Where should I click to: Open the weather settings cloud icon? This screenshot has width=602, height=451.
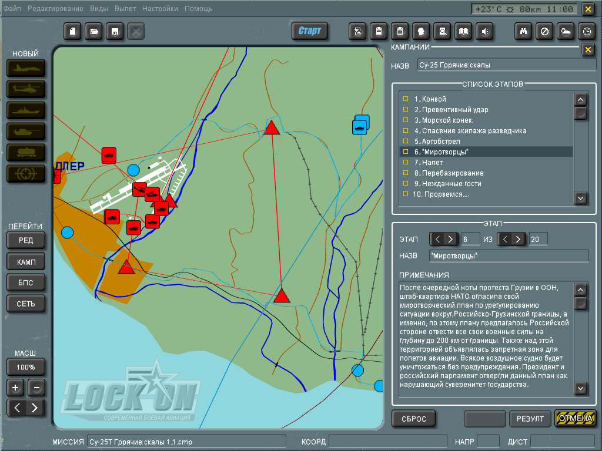[565, 32]
